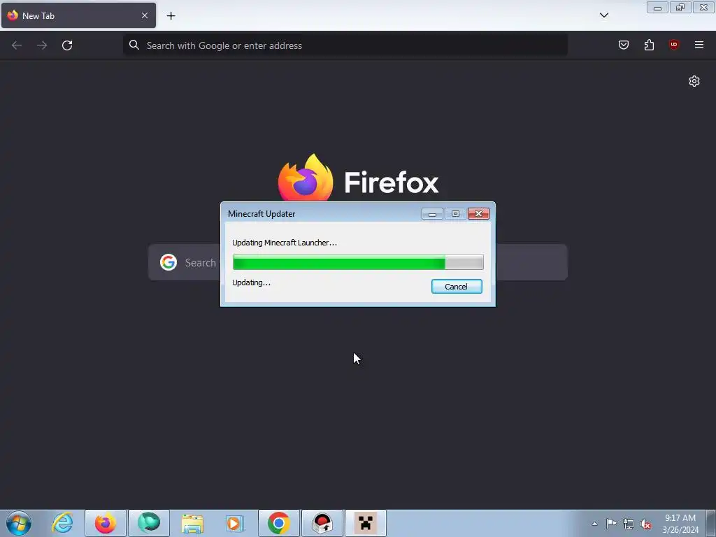Open the clock showing 9:17 AM

tap(680, 524)
